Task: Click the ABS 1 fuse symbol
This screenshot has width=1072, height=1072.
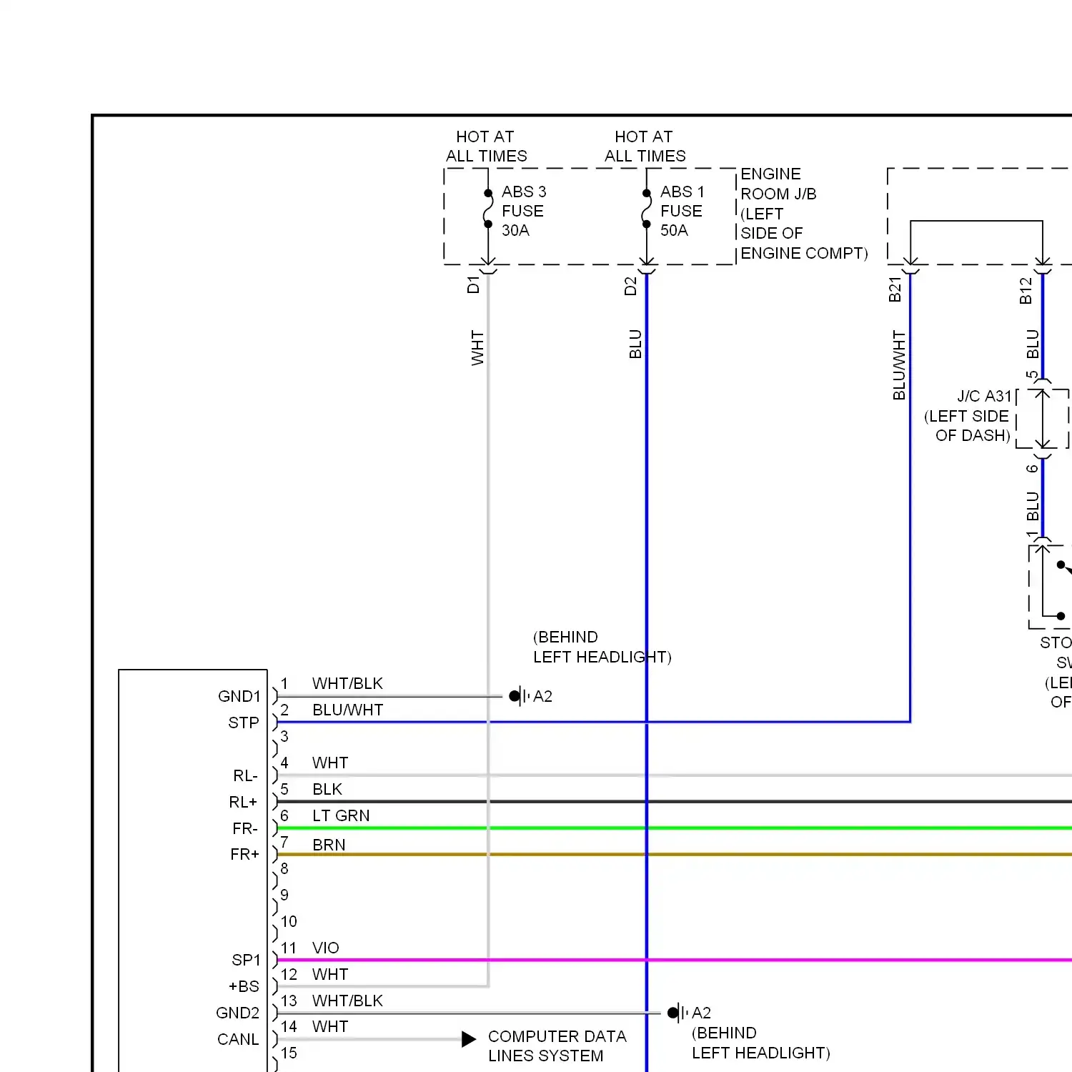Action: [x=646, y=209]
